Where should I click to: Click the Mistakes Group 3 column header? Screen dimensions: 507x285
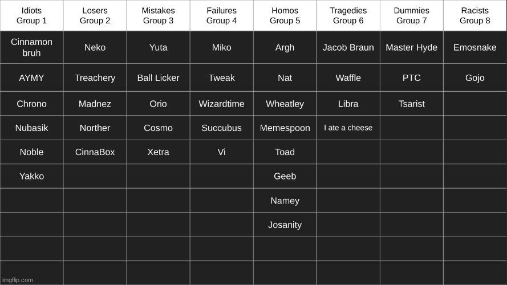(158, 15)
